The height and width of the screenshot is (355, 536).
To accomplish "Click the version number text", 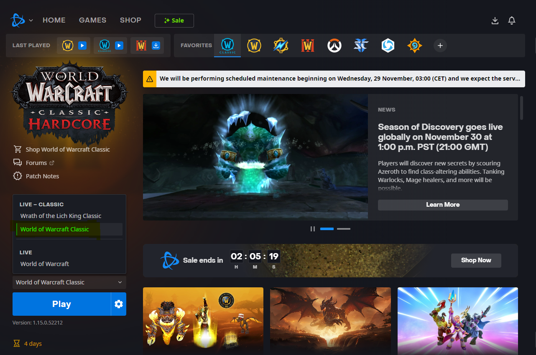I will [x=38, y=323].
